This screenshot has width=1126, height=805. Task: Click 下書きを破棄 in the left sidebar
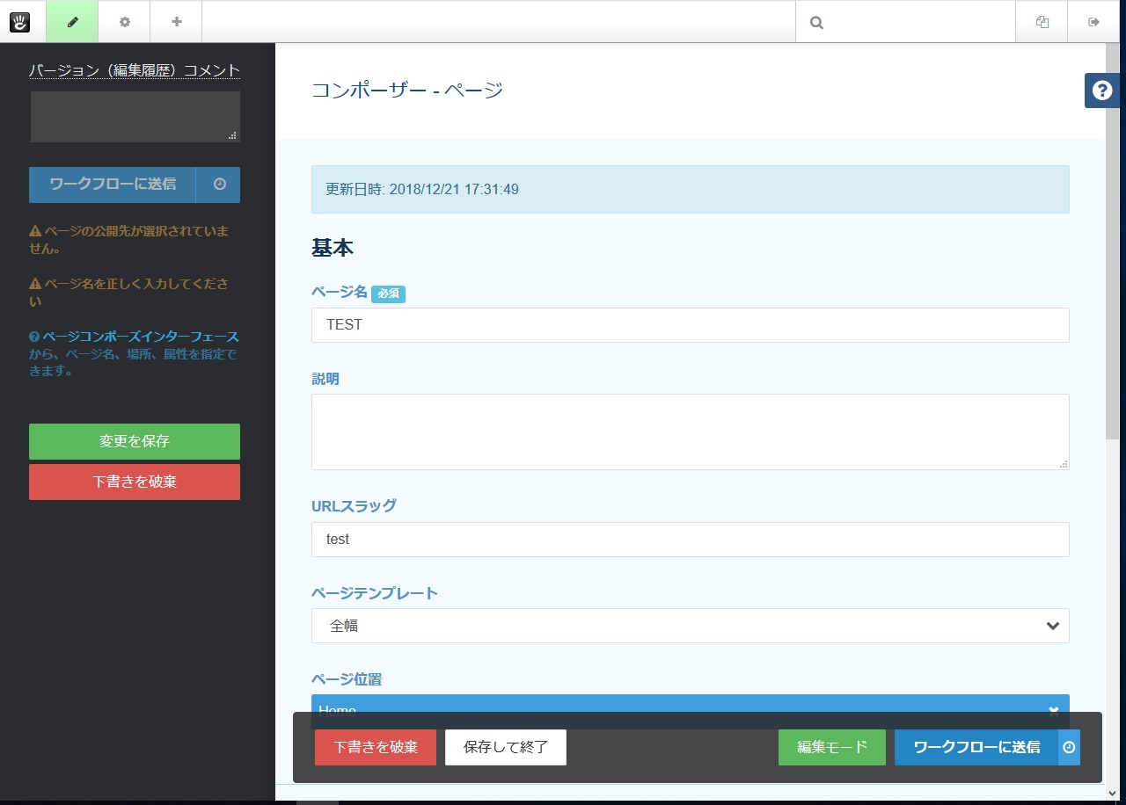135,482
